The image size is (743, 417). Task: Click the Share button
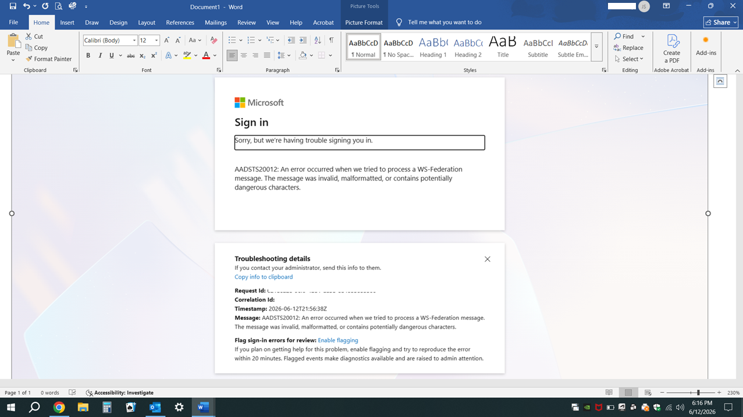[x=721, y=22]
